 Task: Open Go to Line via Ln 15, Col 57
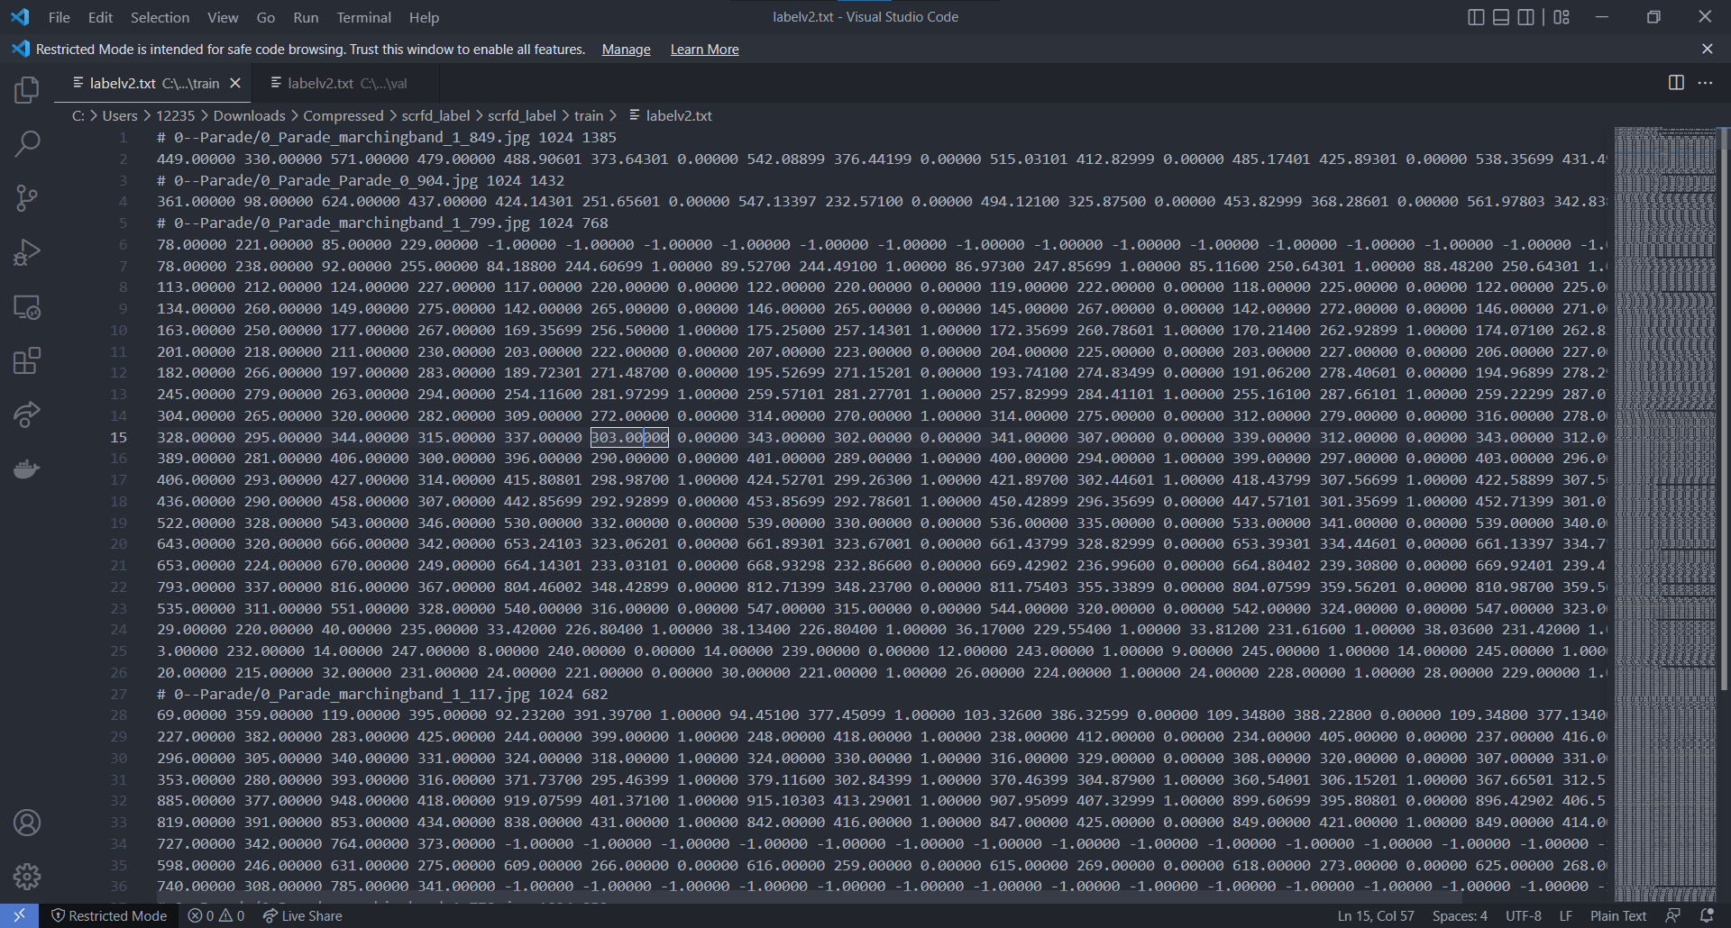coord(1376,915)
